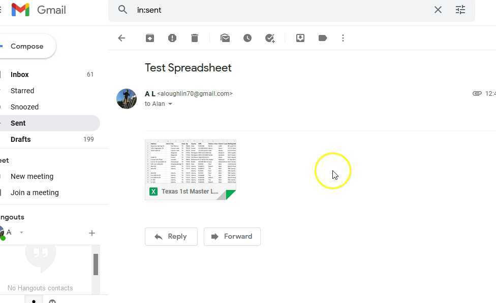The image size is (496, 303).
Task: Report this email as spam
Action: [172, 38]
